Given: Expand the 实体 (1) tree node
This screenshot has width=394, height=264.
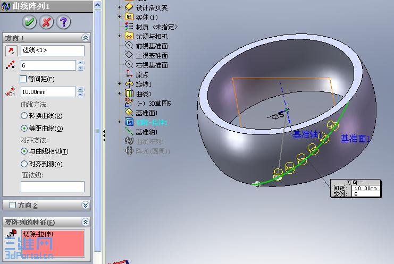Looking at the screenshot, I should 119,17.
